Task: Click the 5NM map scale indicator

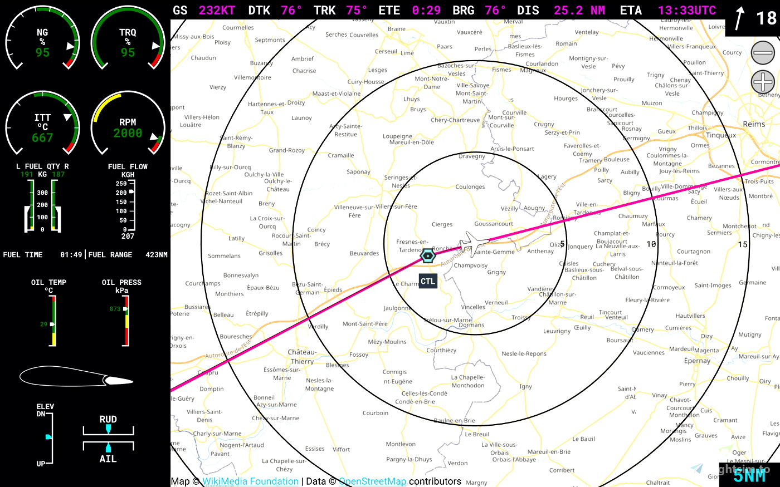Action: tap(749, 475)
